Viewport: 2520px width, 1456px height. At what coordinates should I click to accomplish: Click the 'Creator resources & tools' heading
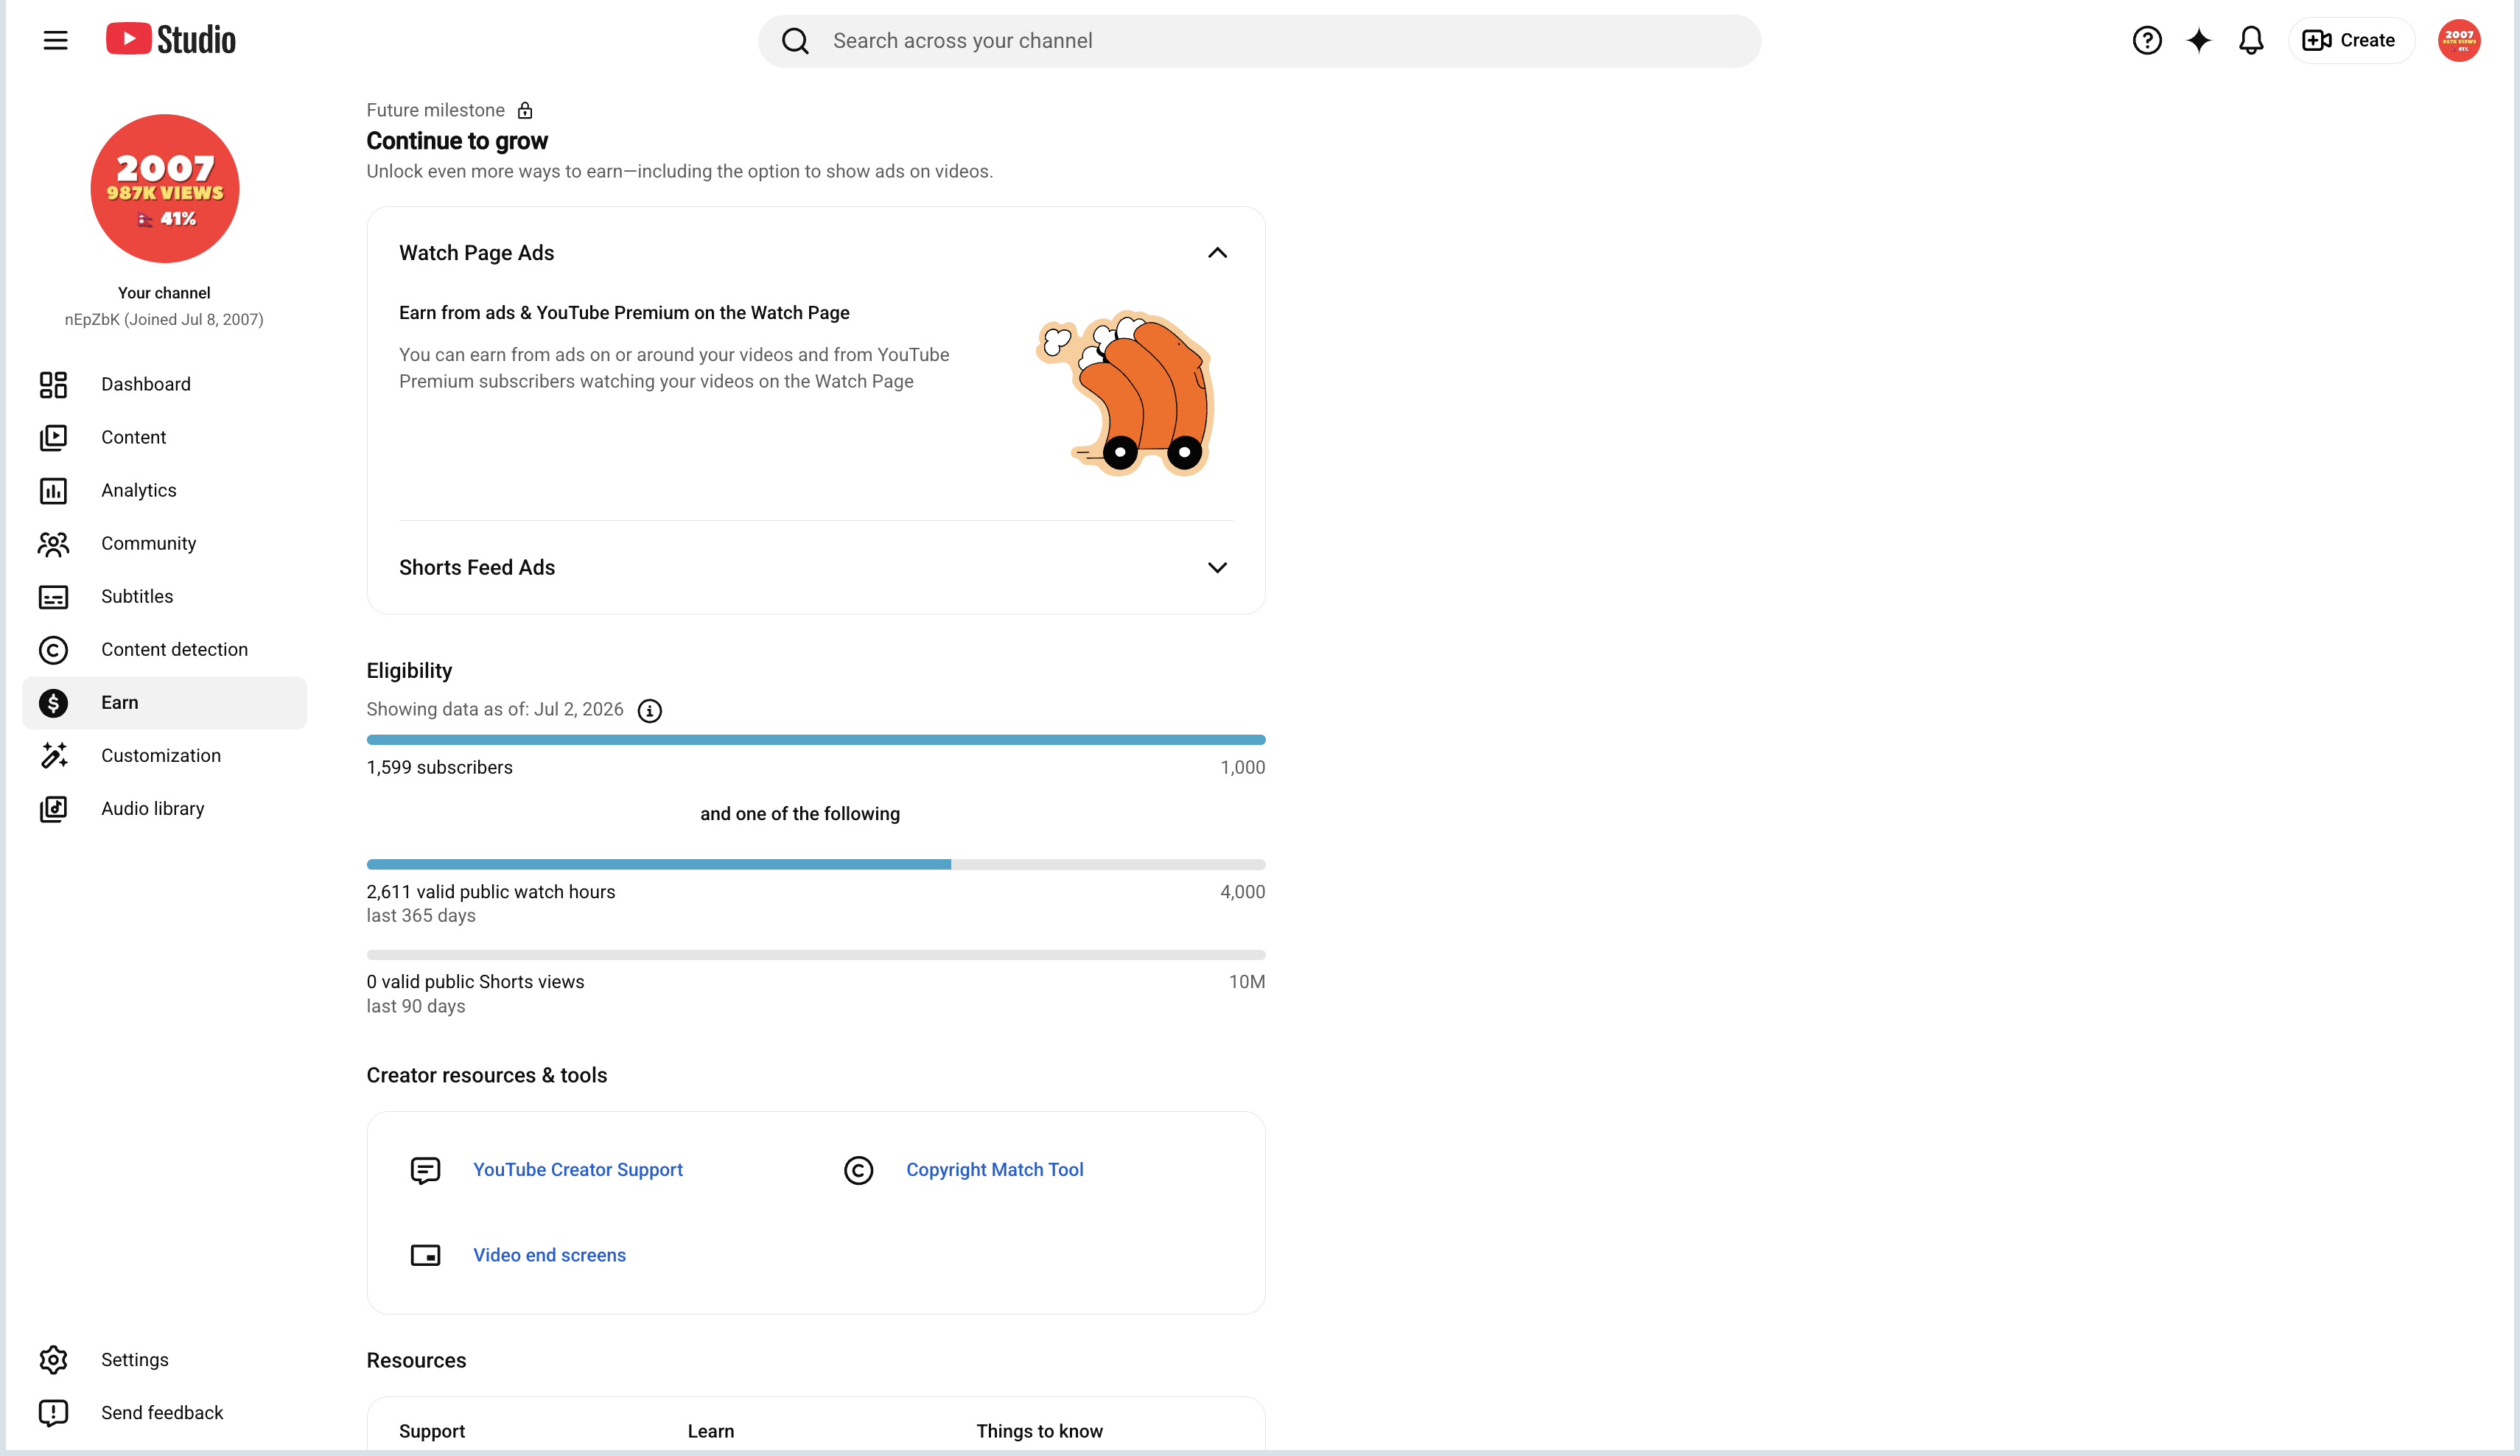tap(487, 1075)
